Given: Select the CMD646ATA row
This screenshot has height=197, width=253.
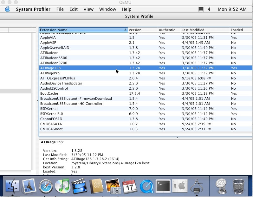Looking at the screenshot, I should click(x=146, y=124).
